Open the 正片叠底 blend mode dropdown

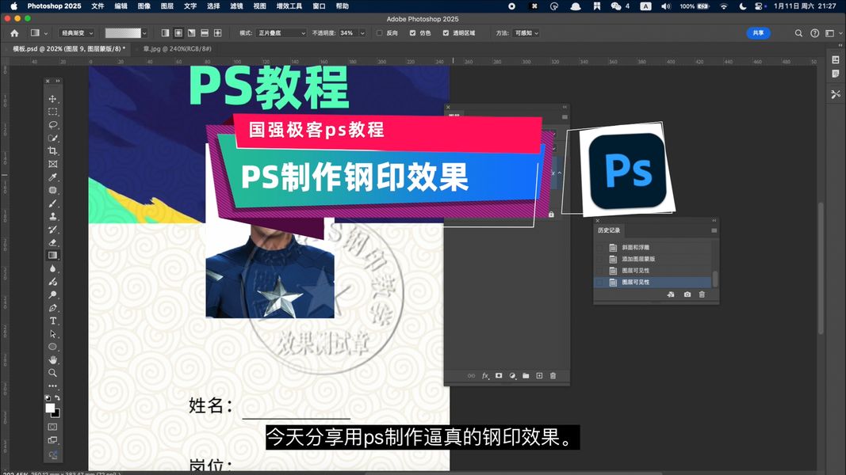click(281, 32)
